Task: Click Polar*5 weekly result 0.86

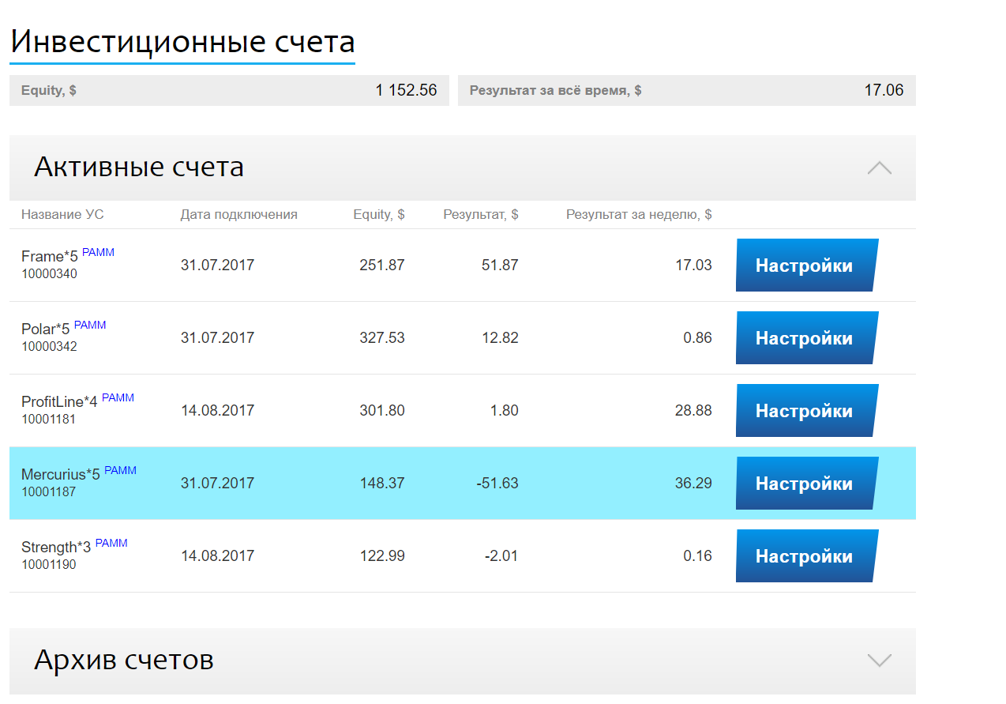Action: coord(697,338)
